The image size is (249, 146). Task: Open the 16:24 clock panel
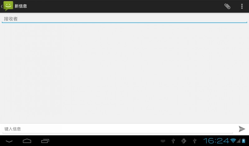pyautogui.click(x=216, y=141)
